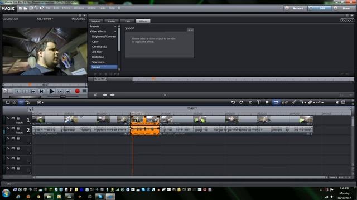357x200 pixels.
Task: Click the Open Project folder icon
Action: (25, 8)
